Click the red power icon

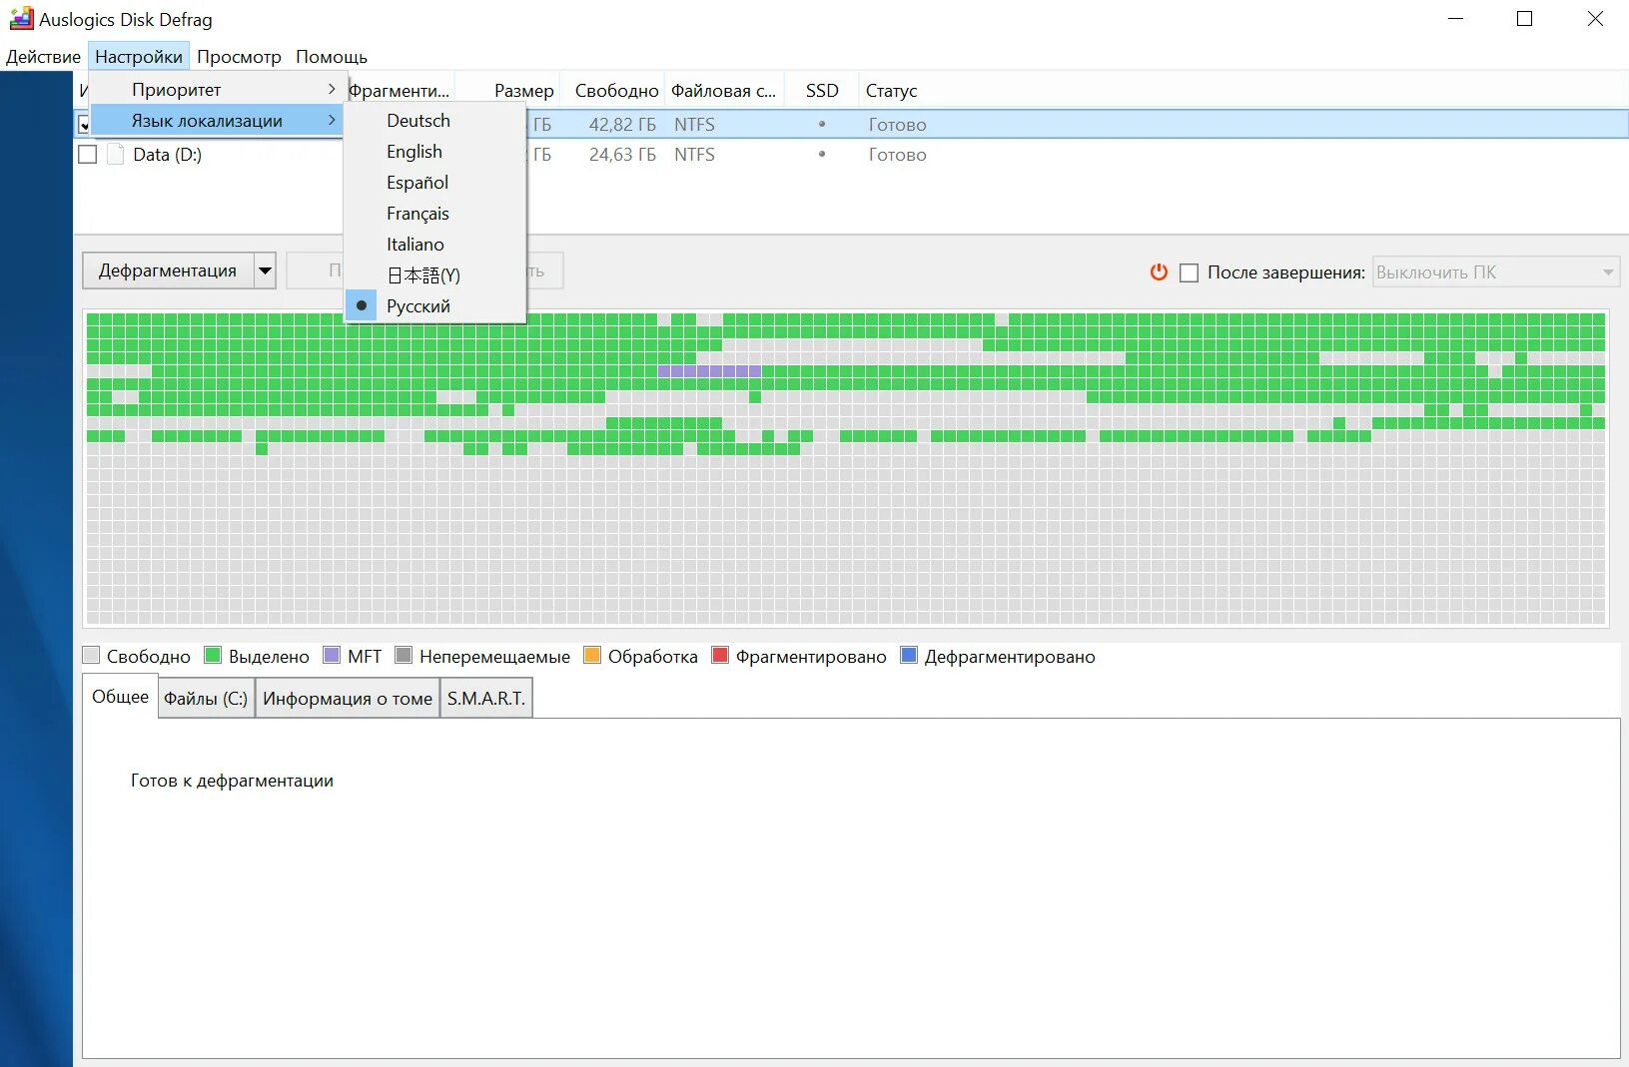[1159, 271]
